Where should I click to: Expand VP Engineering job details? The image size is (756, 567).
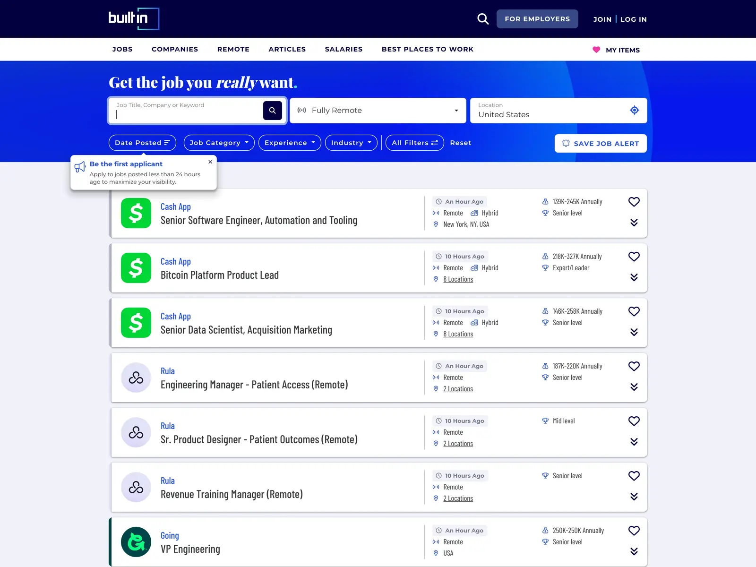pos(634,551)
